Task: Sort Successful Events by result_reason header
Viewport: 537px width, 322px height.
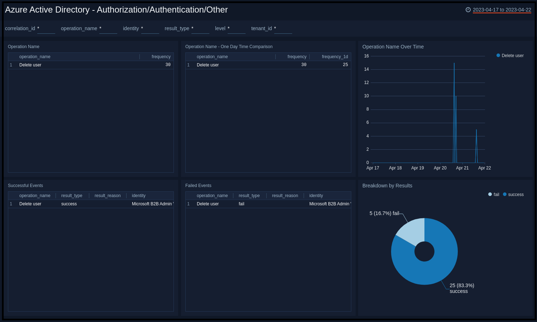Action: [108, 196]
